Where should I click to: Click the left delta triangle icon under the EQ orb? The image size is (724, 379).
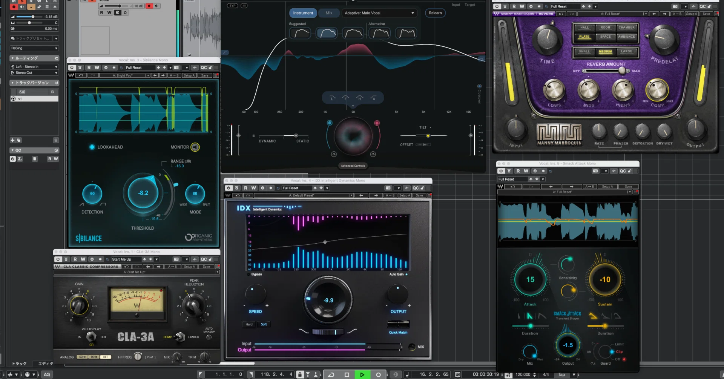point(334,154)
